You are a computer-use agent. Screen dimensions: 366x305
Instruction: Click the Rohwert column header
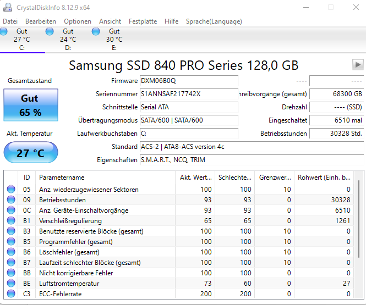coord(324,178)
